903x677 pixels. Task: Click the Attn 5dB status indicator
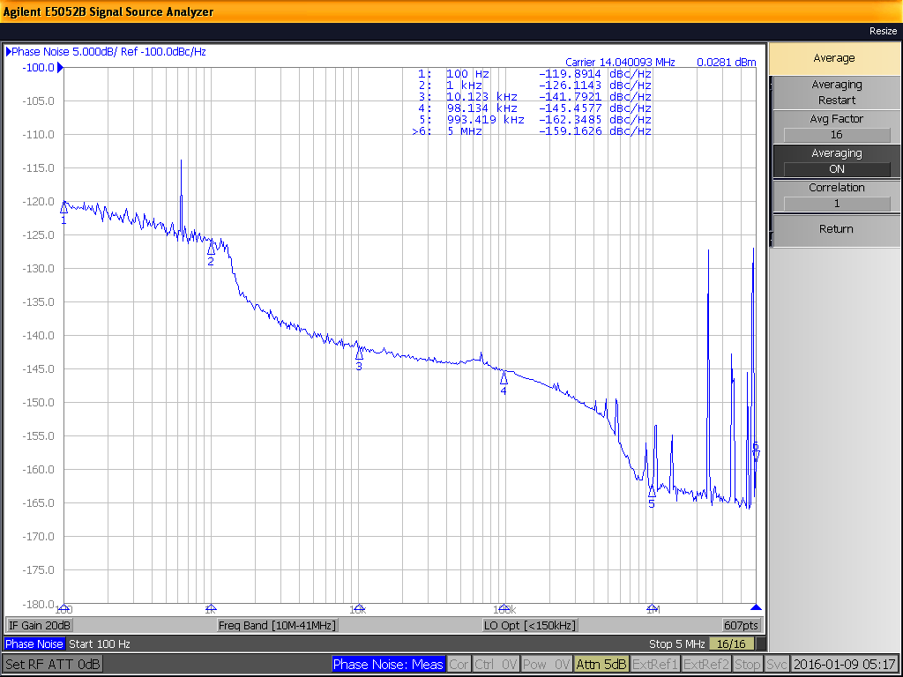click(601, 665)
